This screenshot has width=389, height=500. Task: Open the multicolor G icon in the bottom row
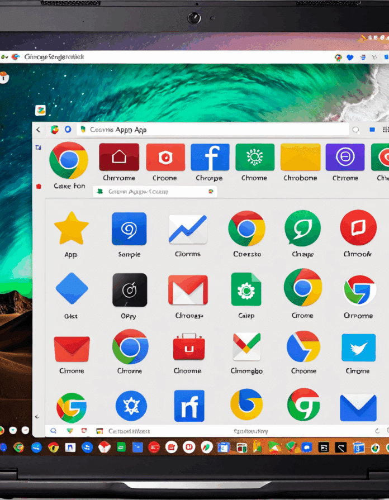coord(72,407)
